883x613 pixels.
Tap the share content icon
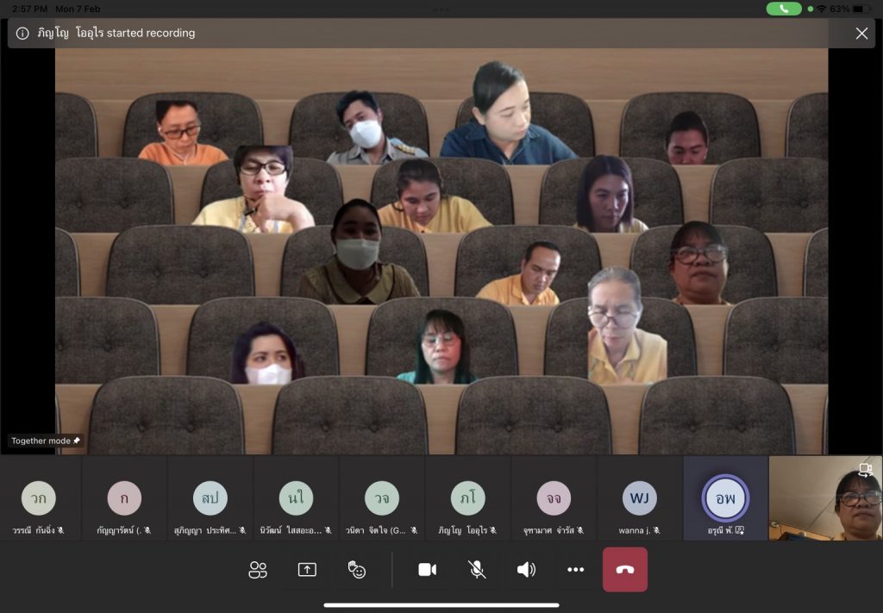307,570
